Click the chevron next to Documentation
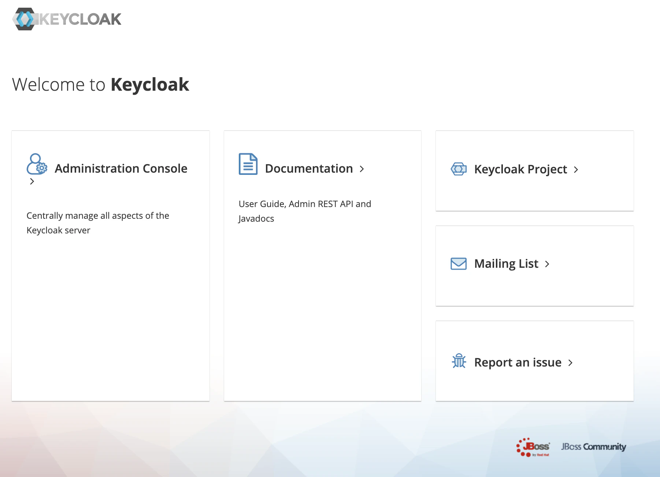Image resolution: width=660 pixels, height=477 pixels. (x=362, y=169)
